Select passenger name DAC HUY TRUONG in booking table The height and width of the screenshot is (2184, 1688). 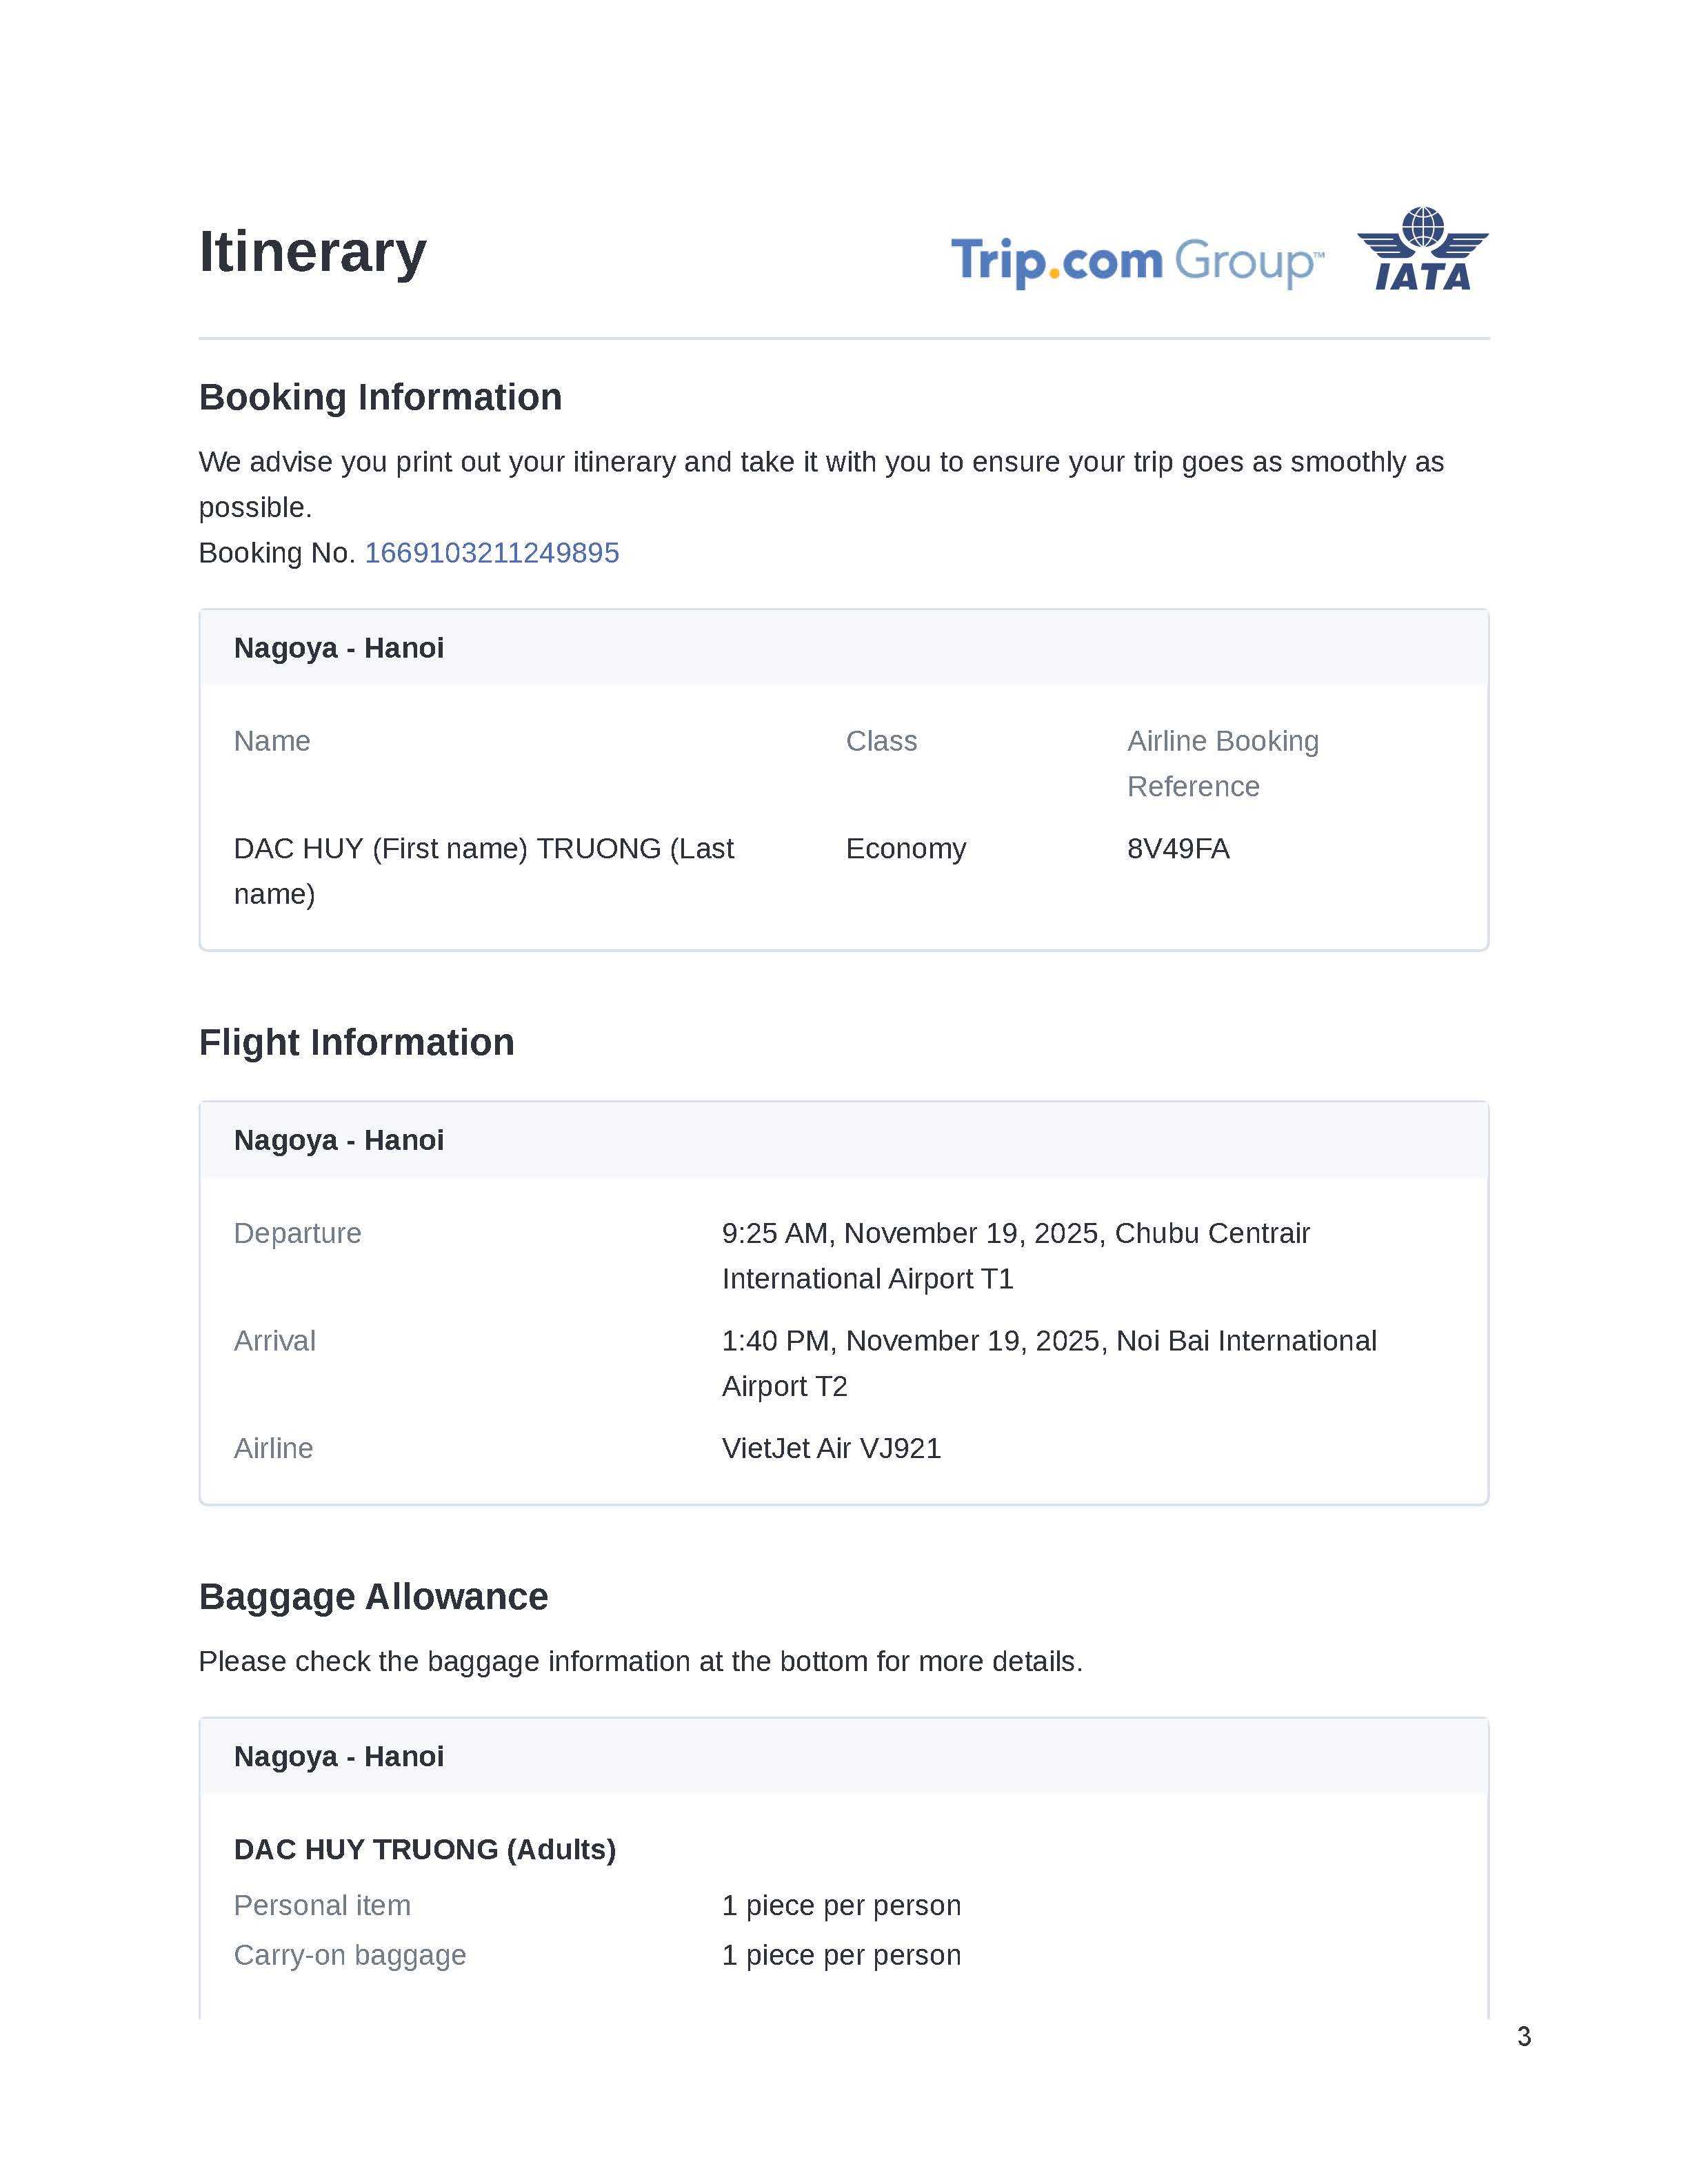483,870
